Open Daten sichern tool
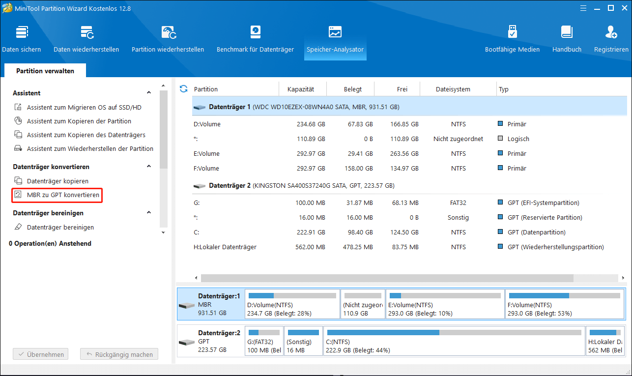Image resolution: width=632 pixels, height=376 pixels. [x=22, y=39]
